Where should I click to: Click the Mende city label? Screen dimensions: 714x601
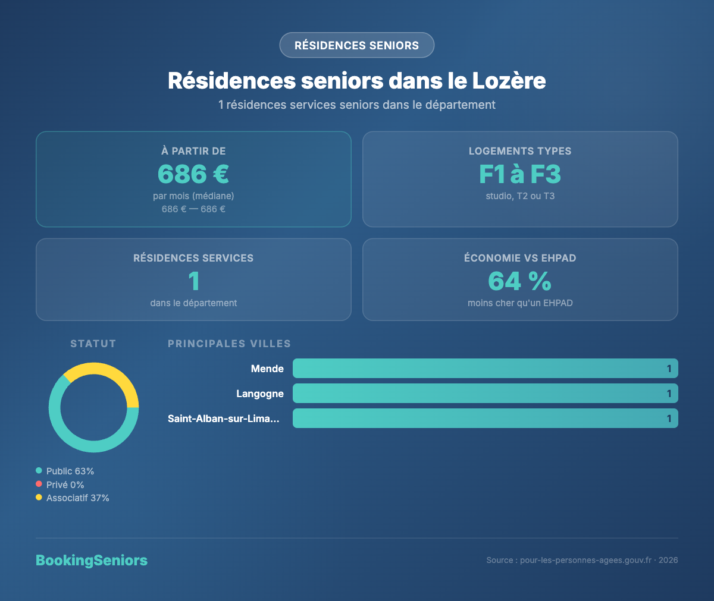pos(267,368)
